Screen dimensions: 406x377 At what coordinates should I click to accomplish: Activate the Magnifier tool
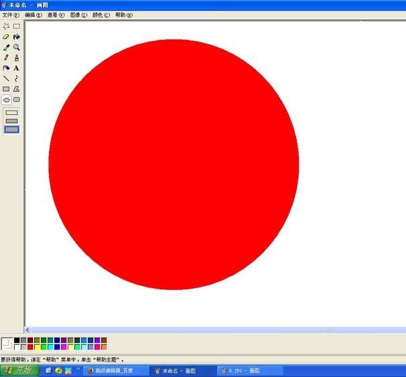tap(17, 48)
